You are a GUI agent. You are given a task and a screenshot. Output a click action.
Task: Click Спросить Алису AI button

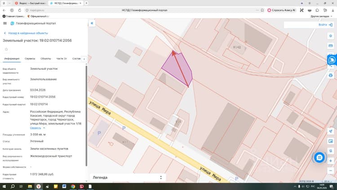(x=281, y=10)
